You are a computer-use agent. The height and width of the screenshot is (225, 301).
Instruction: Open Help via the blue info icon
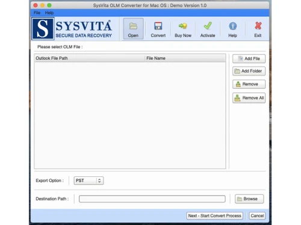pos(232,26)
